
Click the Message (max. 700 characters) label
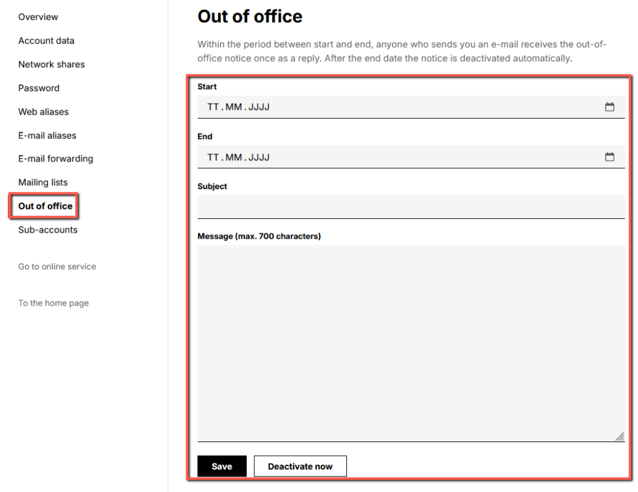pyautogui.click(x=259, y=236)
